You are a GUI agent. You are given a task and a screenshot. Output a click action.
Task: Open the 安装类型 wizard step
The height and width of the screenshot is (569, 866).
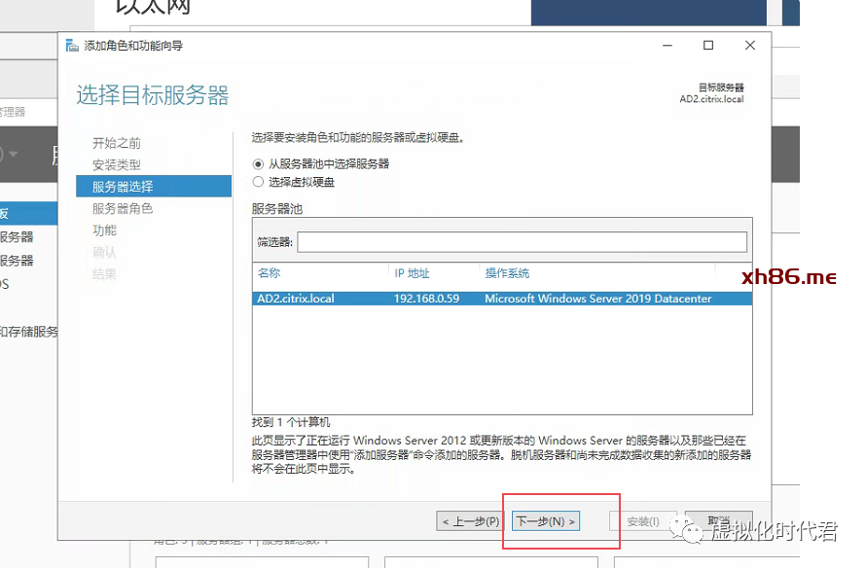(x=117, y=165)
